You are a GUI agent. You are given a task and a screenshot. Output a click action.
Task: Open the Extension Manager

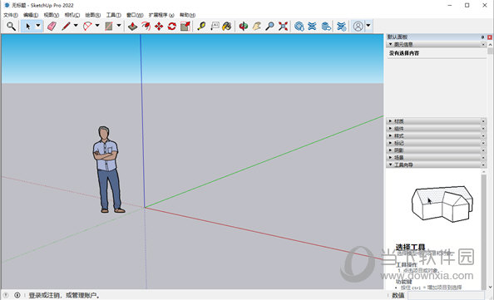pyautogui.click(x=341, y=26)
